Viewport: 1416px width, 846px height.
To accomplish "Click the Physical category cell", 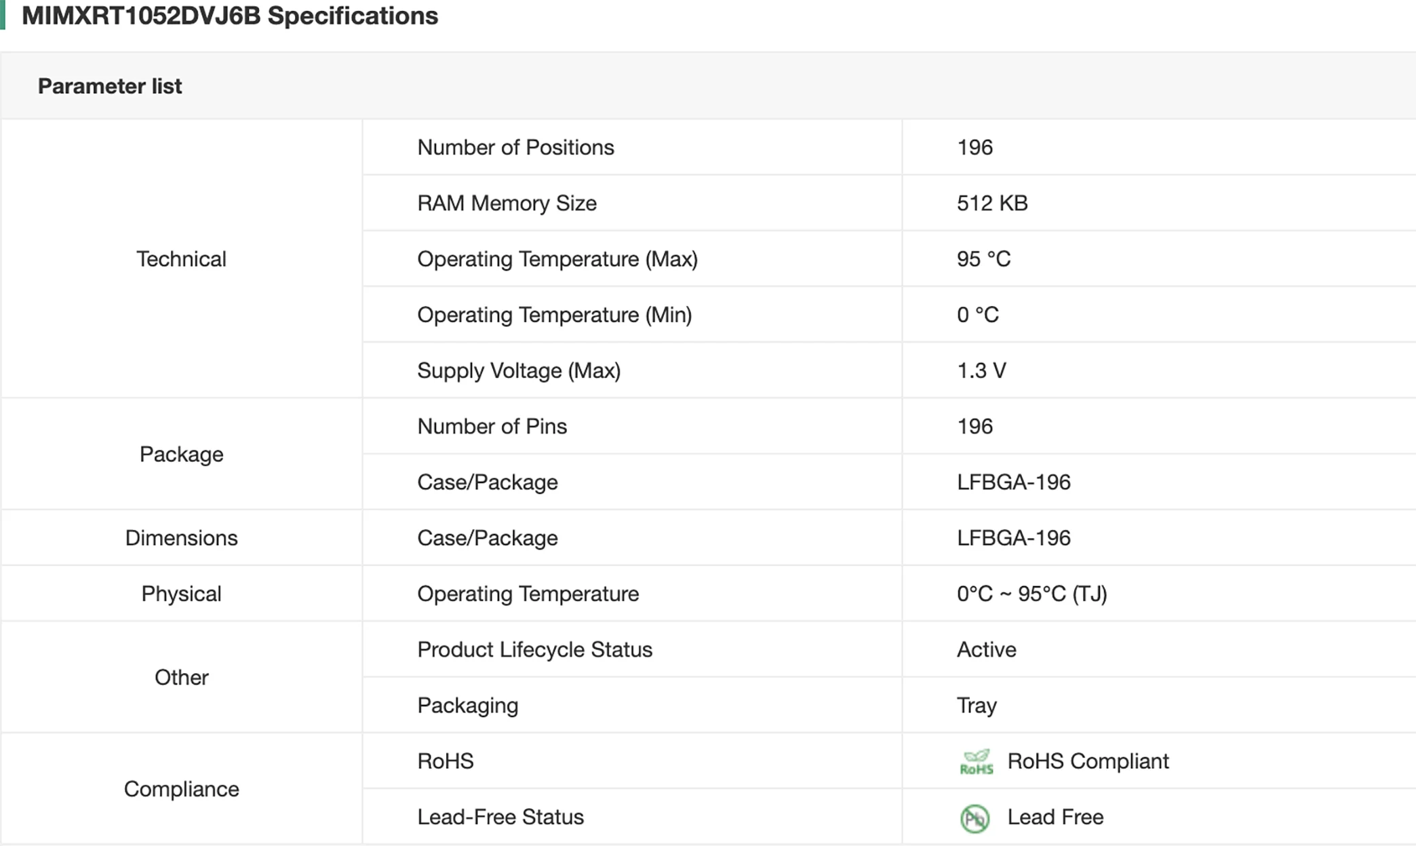I will click(181, 594).
